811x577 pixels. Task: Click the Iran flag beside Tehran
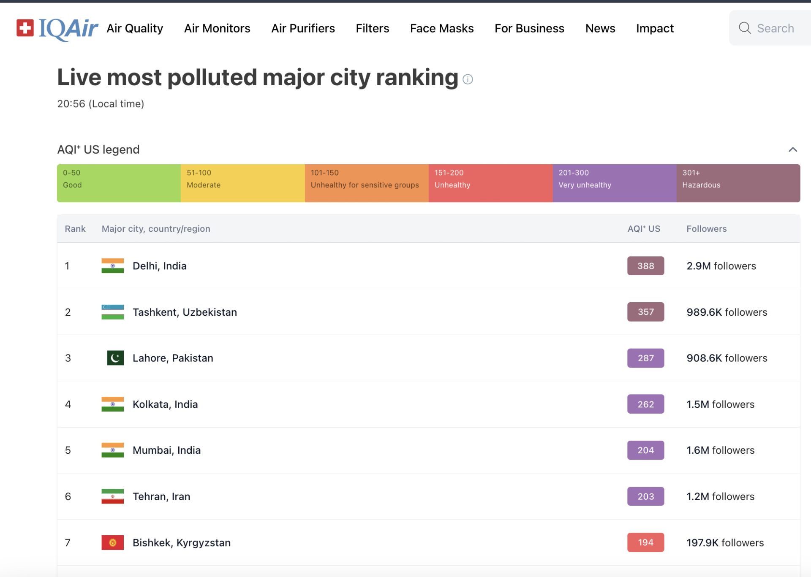[112, 496]
